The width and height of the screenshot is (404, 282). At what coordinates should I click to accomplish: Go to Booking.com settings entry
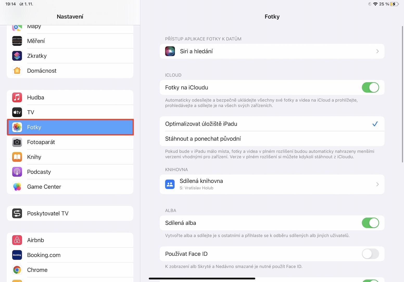(x=44, y=255)
